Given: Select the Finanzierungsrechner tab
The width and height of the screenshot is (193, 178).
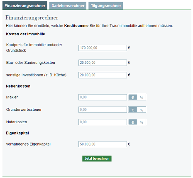Looking at the screenshot, I should 25,5.
